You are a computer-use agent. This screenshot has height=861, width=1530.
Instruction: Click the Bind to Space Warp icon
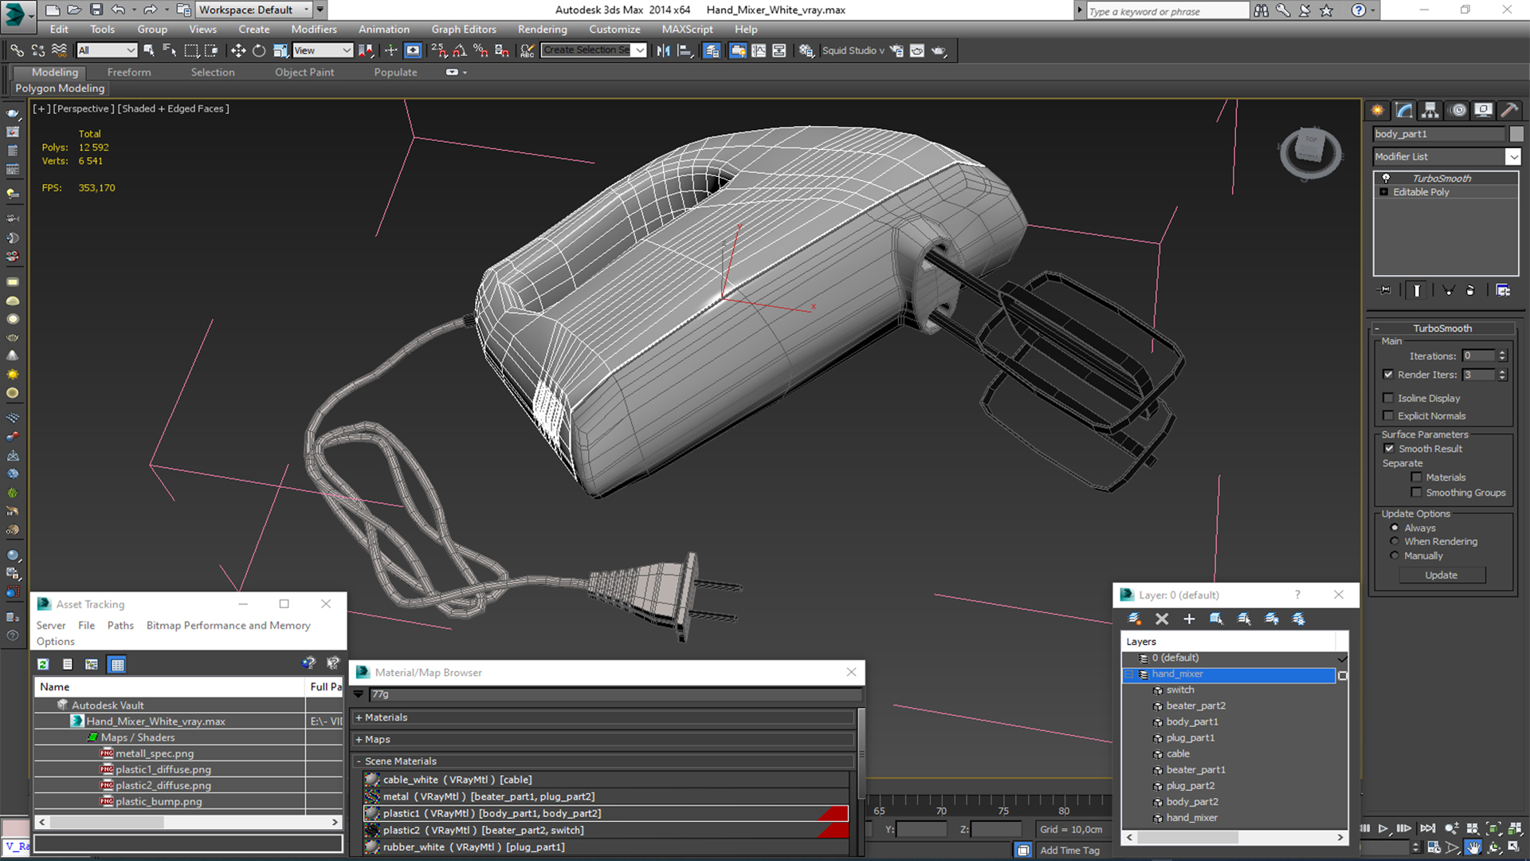(59, 50)
